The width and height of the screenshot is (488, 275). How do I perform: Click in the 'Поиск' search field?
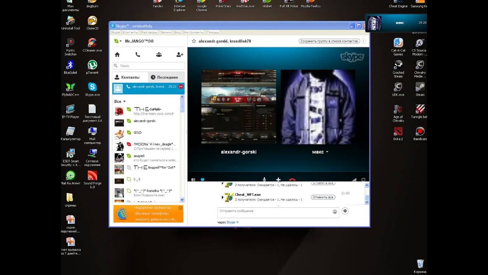pos(149,66)
